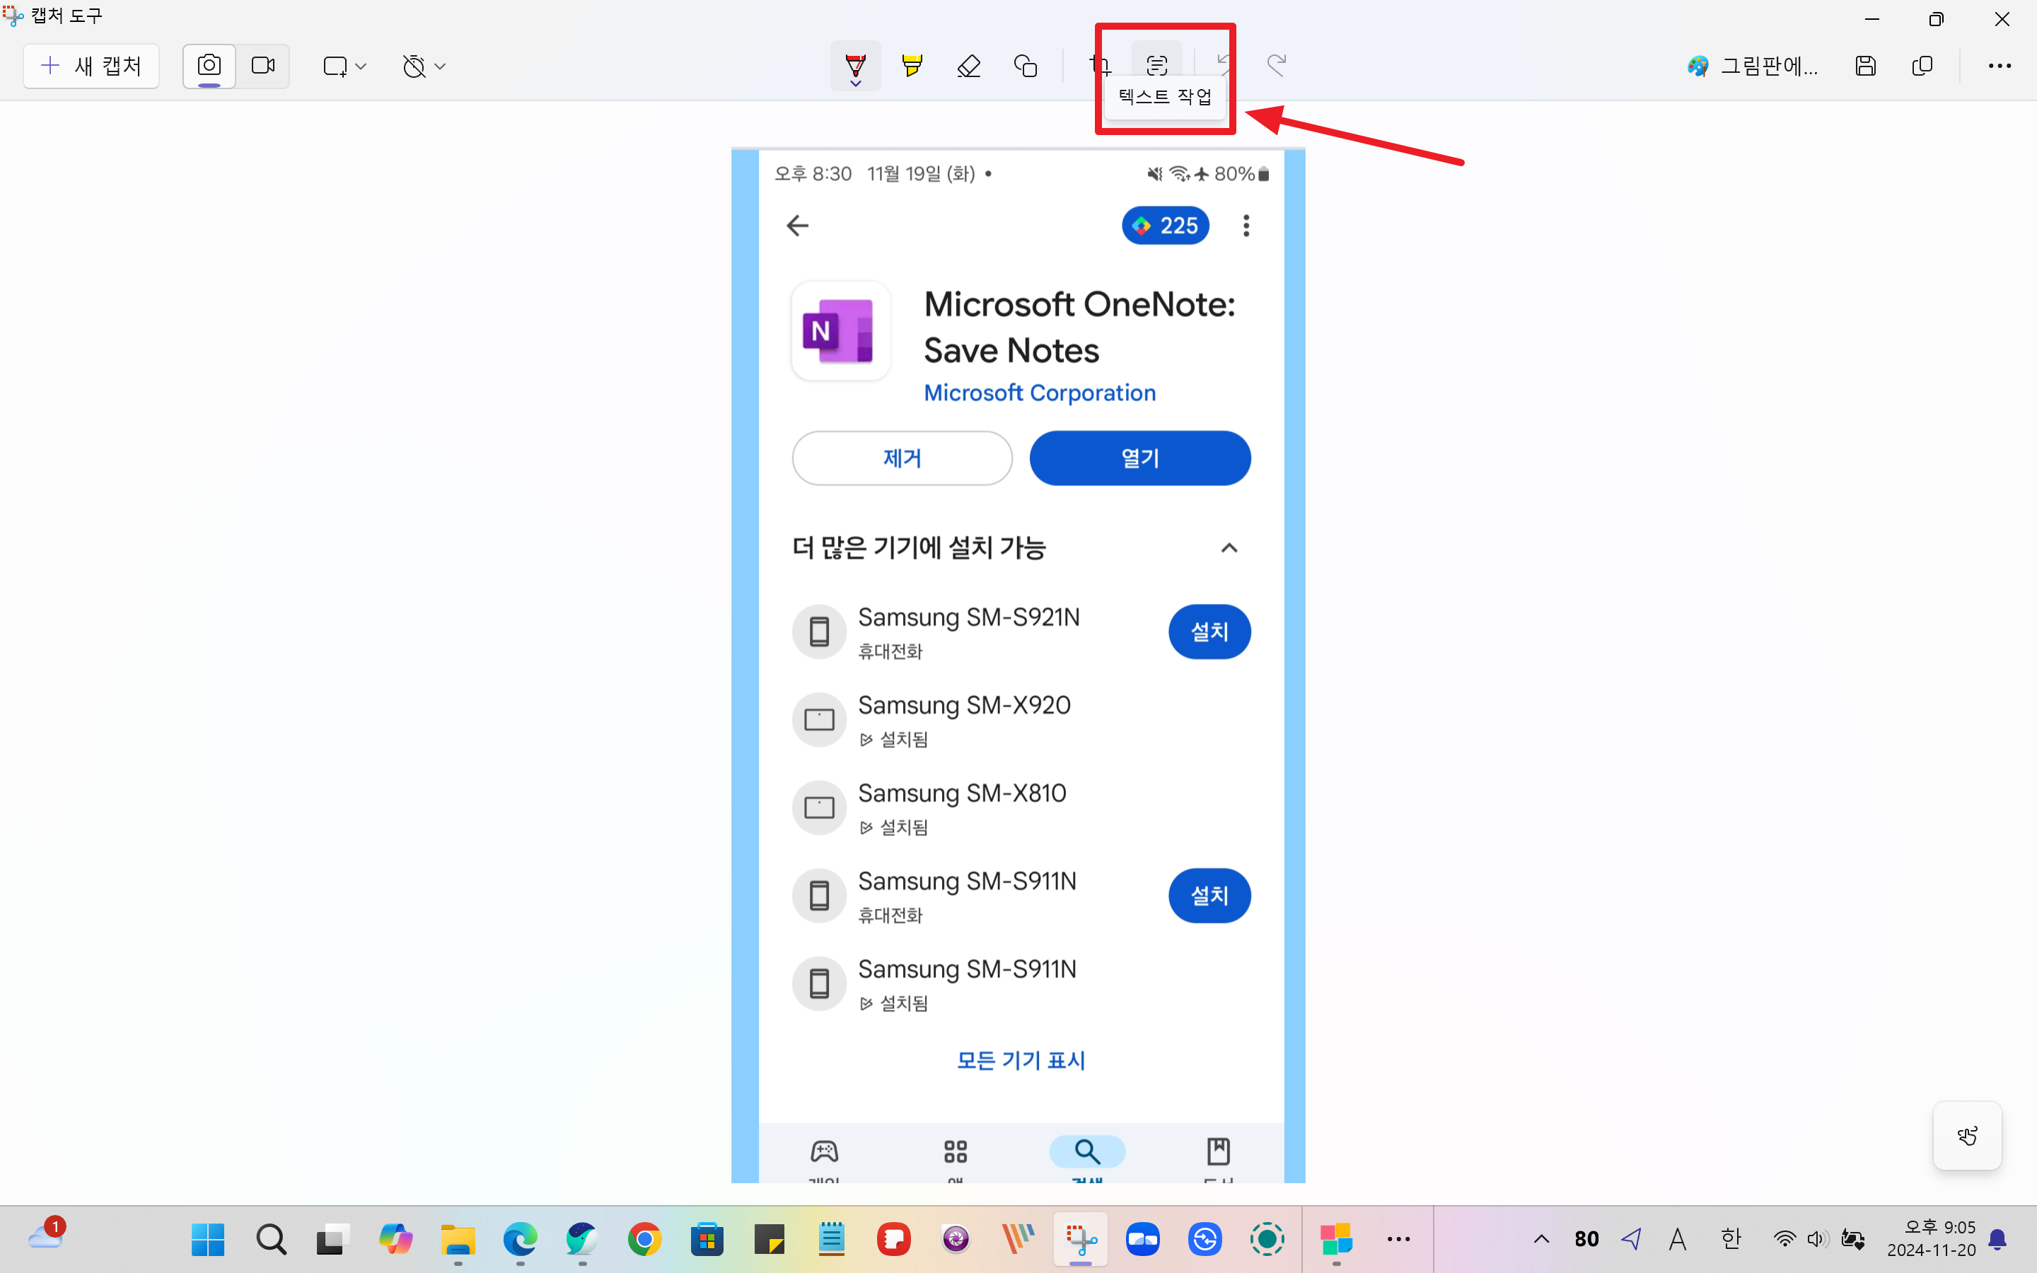Image resolution: width=2037 pixels, height=1273 pixels.
Task: Switch to snip (camera) capture mode
Action: point(209,66)
